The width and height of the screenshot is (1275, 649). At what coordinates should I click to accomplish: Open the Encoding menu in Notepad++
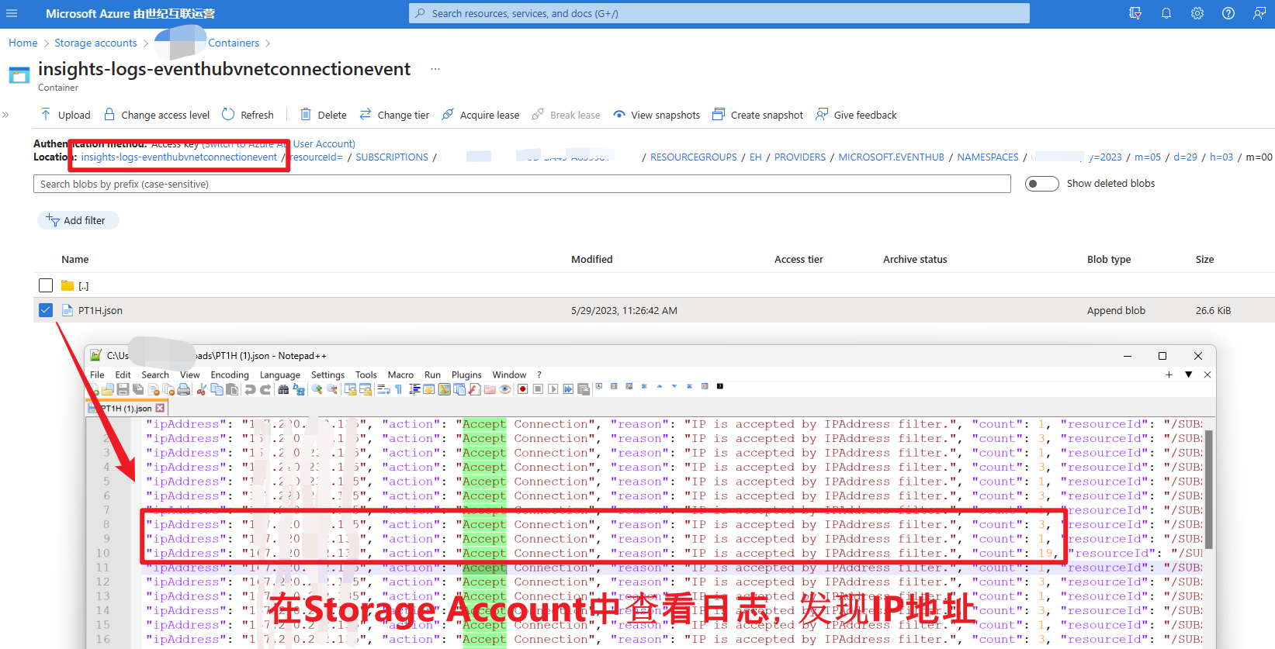pos(230,375)
